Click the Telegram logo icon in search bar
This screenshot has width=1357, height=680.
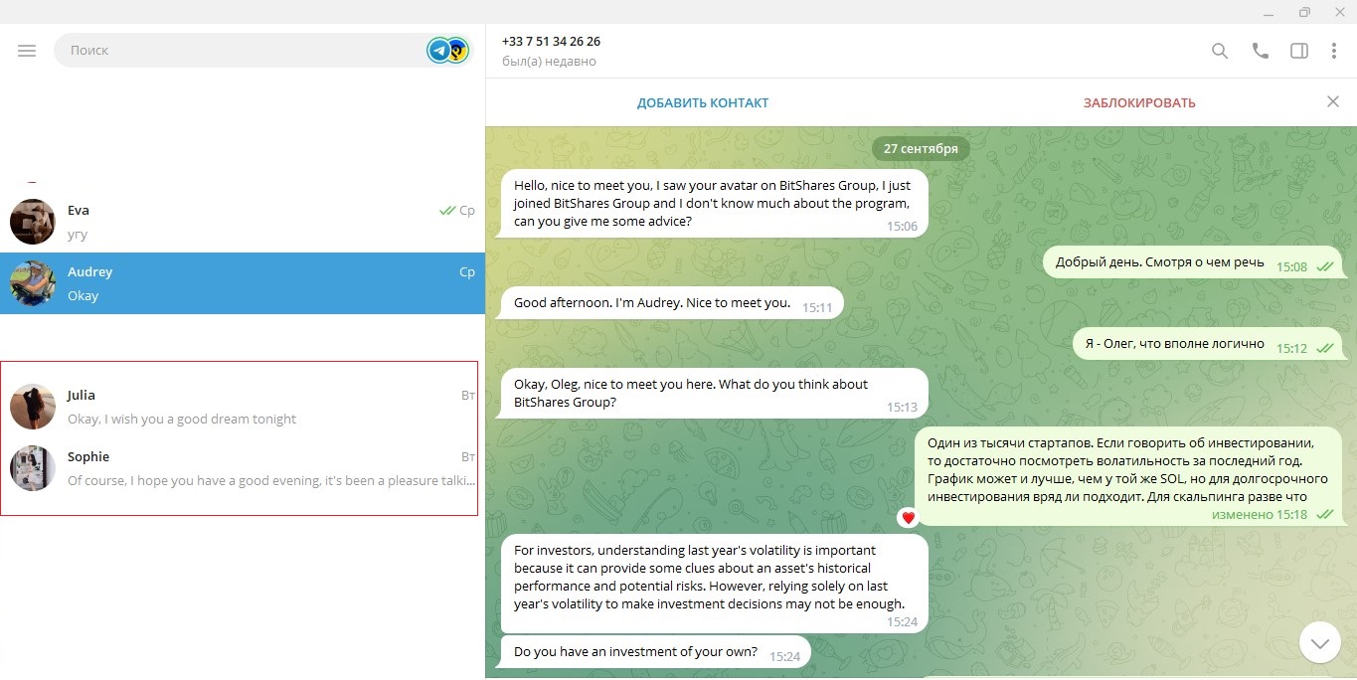pyautogui.click(x=439, y=50)
